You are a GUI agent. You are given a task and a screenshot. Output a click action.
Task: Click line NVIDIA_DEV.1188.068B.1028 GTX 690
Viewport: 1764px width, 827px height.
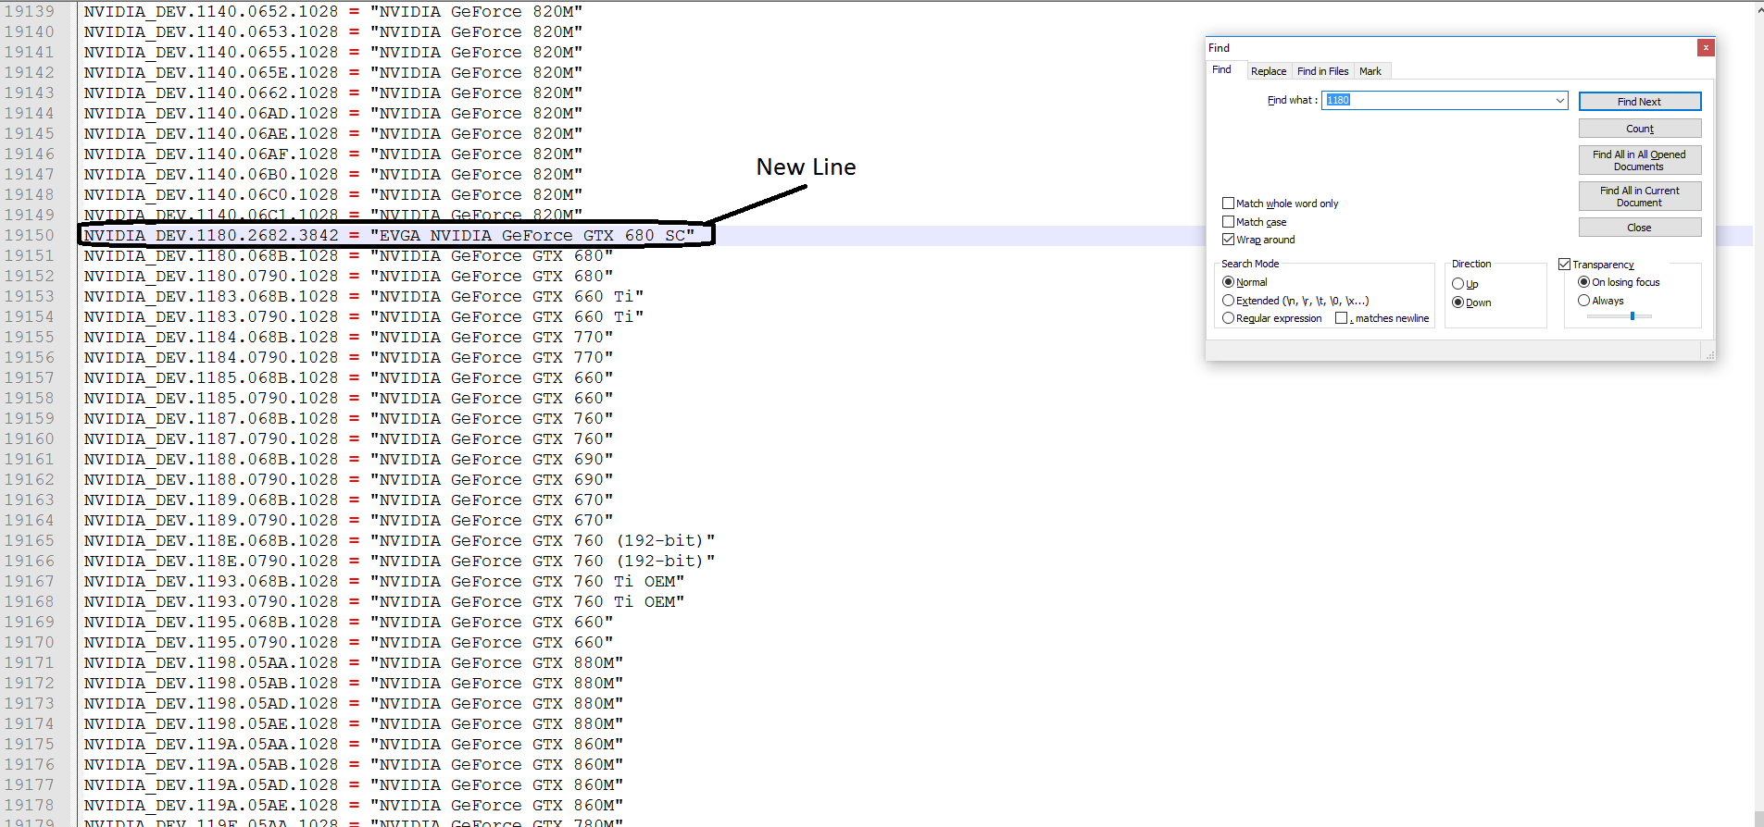(x=348, y=460)
